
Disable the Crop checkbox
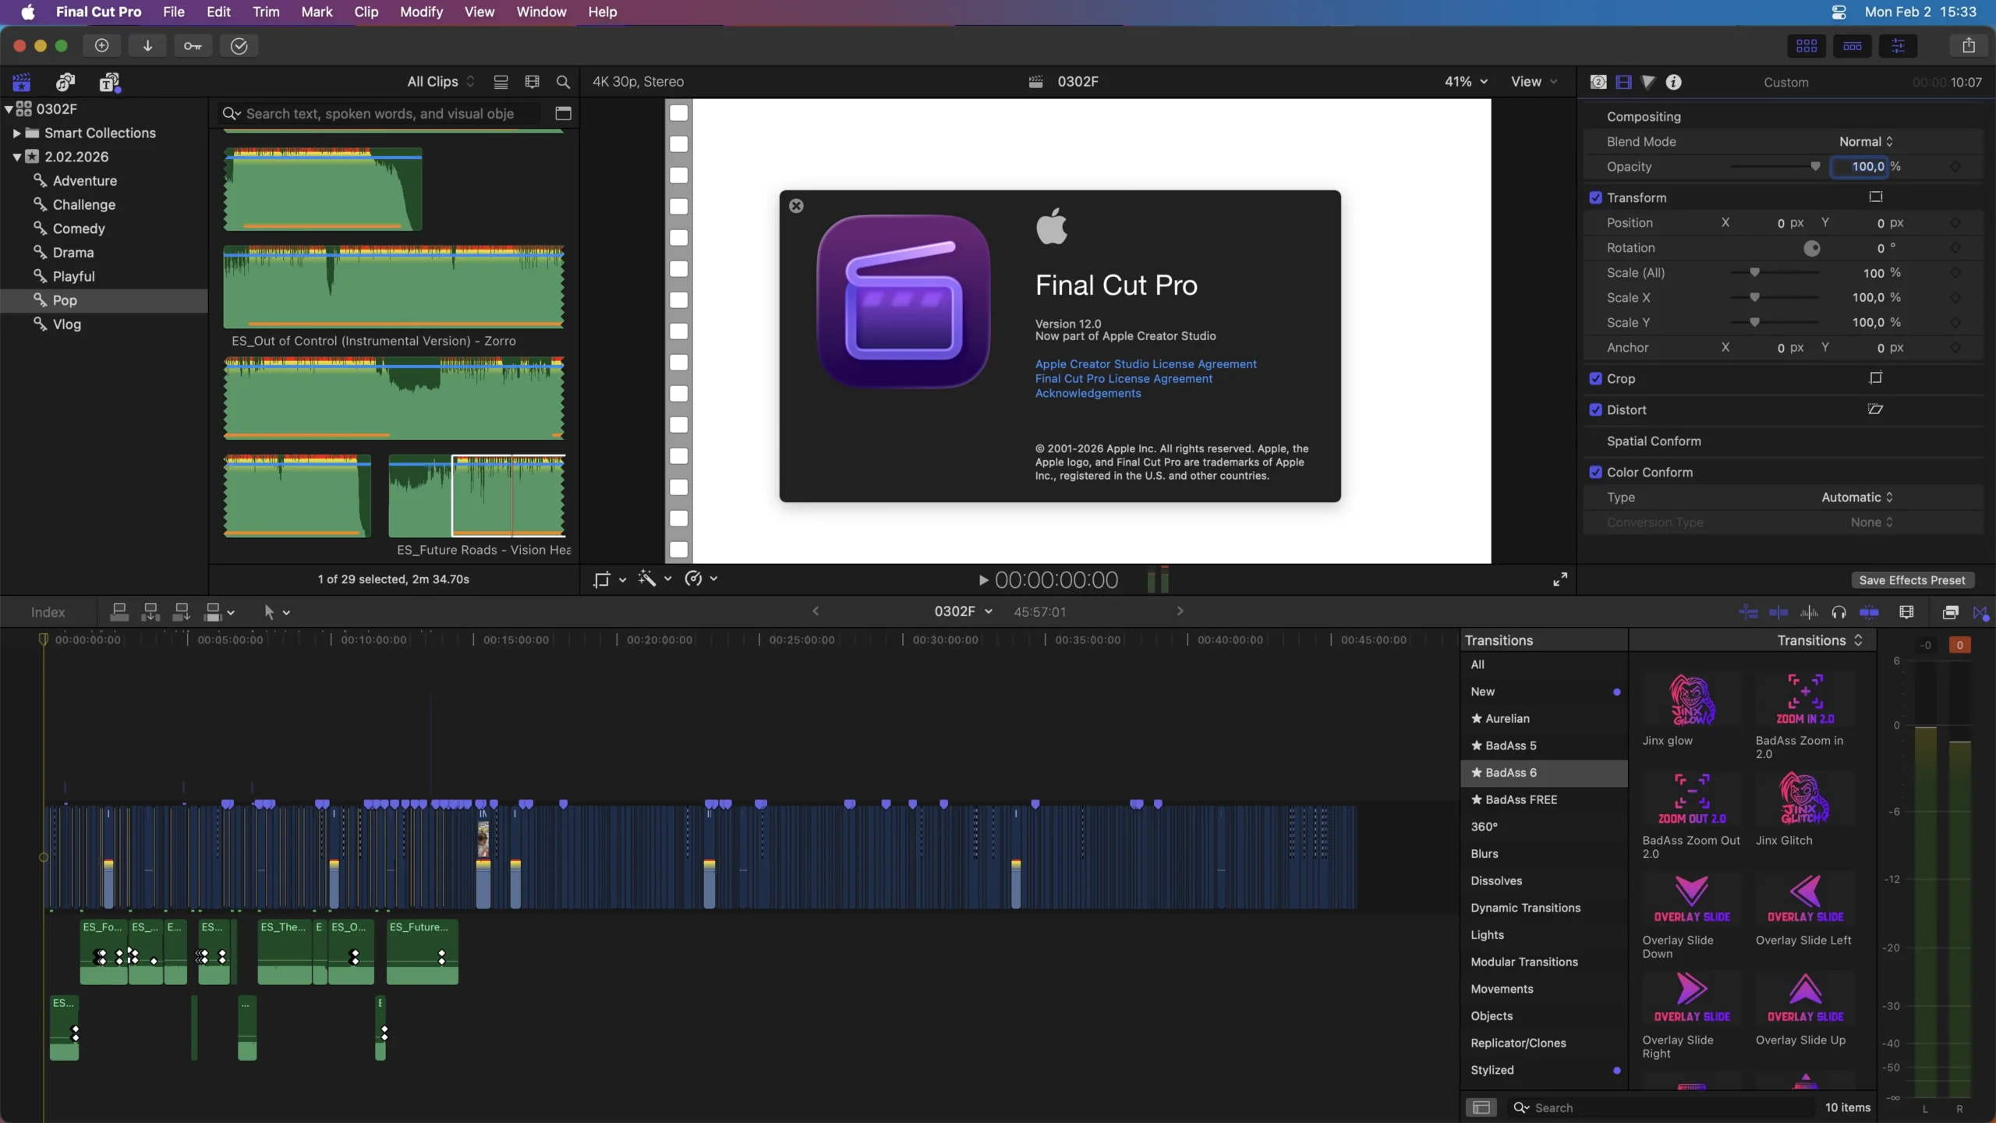click(1596, 378)
